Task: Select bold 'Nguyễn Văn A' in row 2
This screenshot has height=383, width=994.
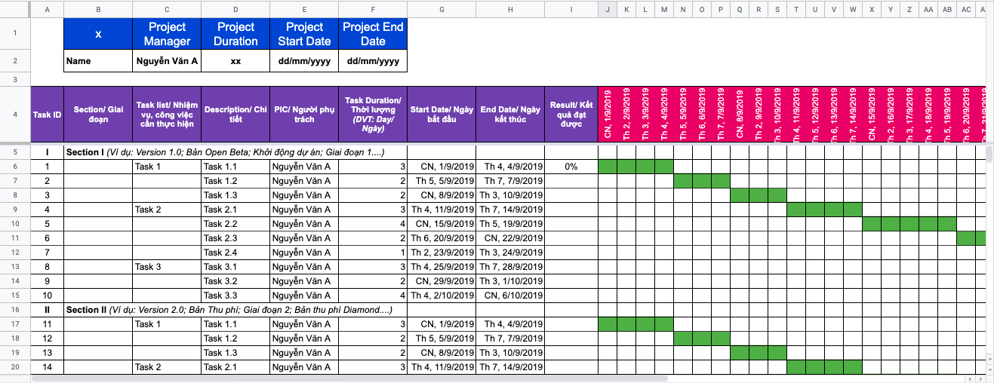Action: pos(167,62)
